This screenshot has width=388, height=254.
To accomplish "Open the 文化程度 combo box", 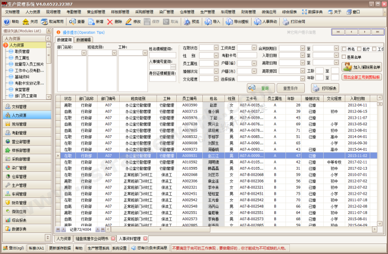I will tap(216, 79).
